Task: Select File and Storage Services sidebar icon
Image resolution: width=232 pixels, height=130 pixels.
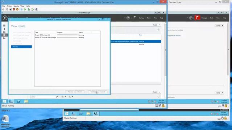Action: [4, 35]
